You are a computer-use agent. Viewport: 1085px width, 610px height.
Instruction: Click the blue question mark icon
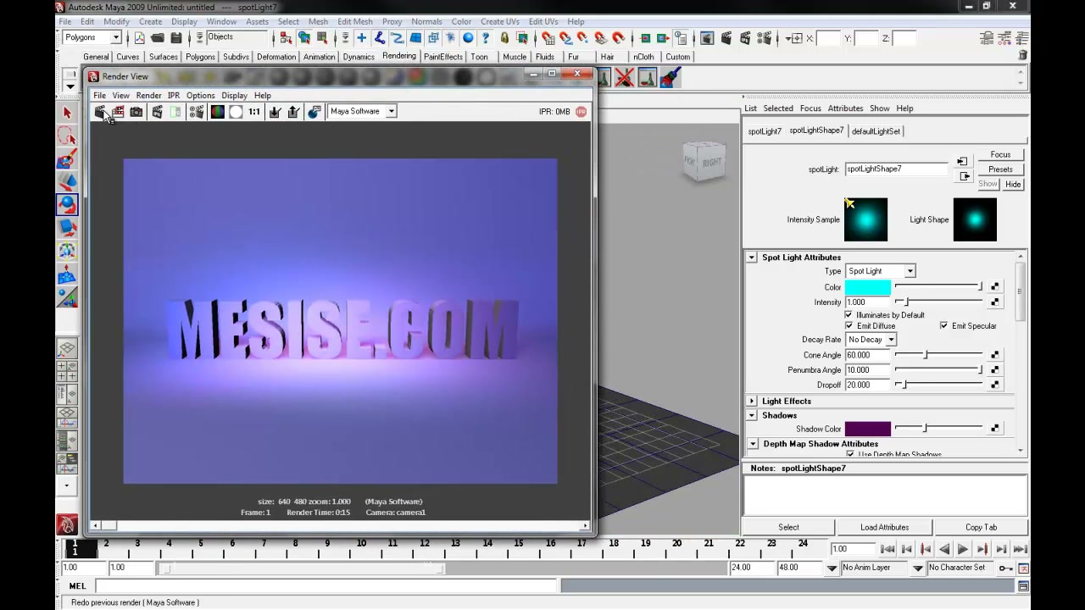486,38
